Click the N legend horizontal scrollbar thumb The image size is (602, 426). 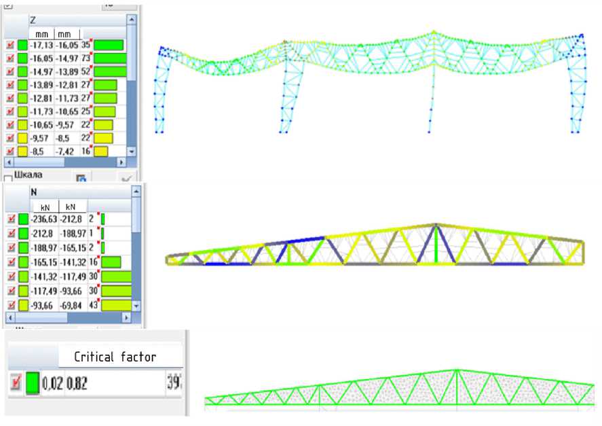(41, 318)
